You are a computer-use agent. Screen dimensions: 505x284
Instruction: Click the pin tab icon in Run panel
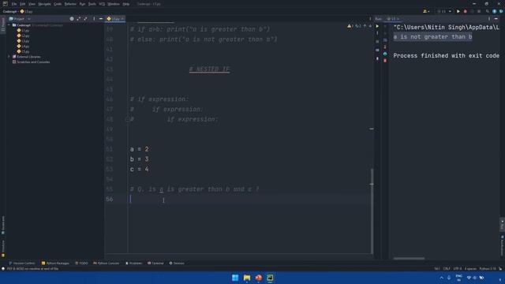tap(377, 58)
